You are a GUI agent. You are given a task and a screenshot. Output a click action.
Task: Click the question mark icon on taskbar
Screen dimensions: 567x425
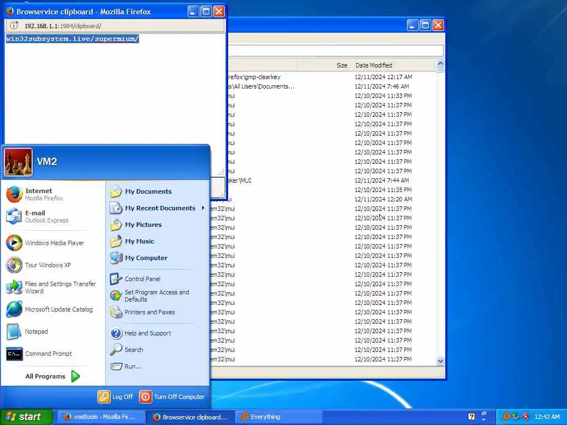tap(471, 417)
